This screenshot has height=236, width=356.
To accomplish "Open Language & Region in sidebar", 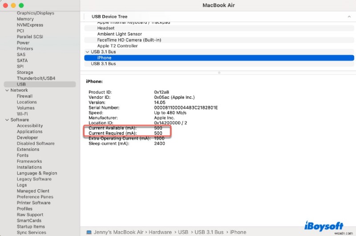I will point(37,173).
